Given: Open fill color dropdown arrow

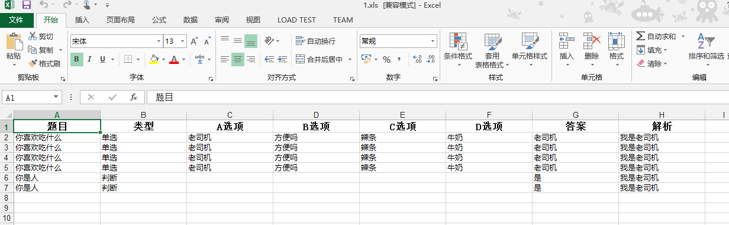Looking at the screenshot, I should 163,59.
